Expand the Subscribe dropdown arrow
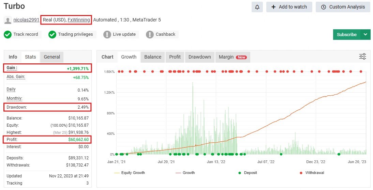 (365, 34)
